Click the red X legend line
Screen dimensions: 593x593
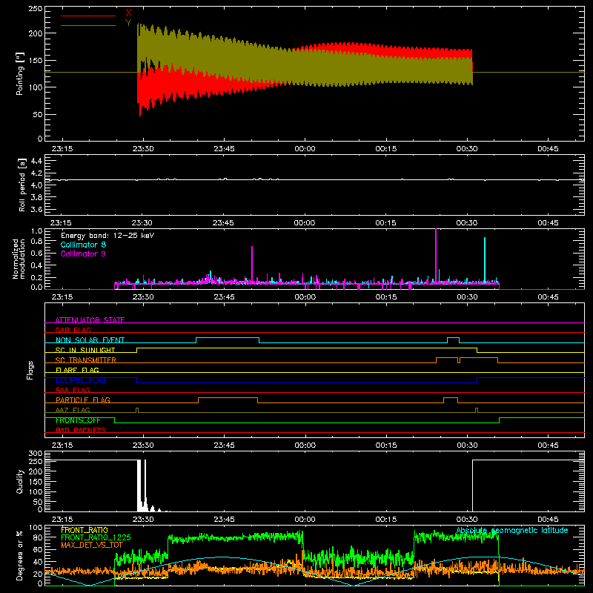point(88,16)
